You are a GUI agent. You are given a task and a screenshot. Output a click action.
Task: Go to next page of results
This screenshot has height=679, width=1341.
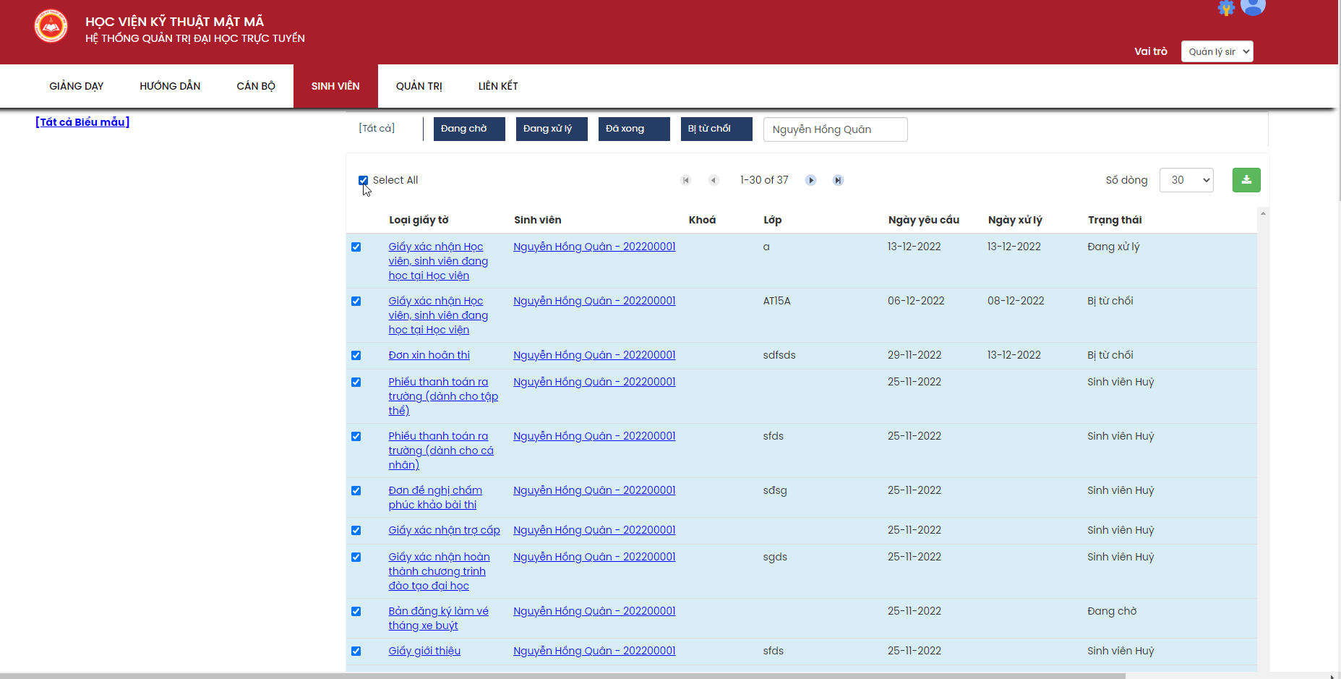811,180
